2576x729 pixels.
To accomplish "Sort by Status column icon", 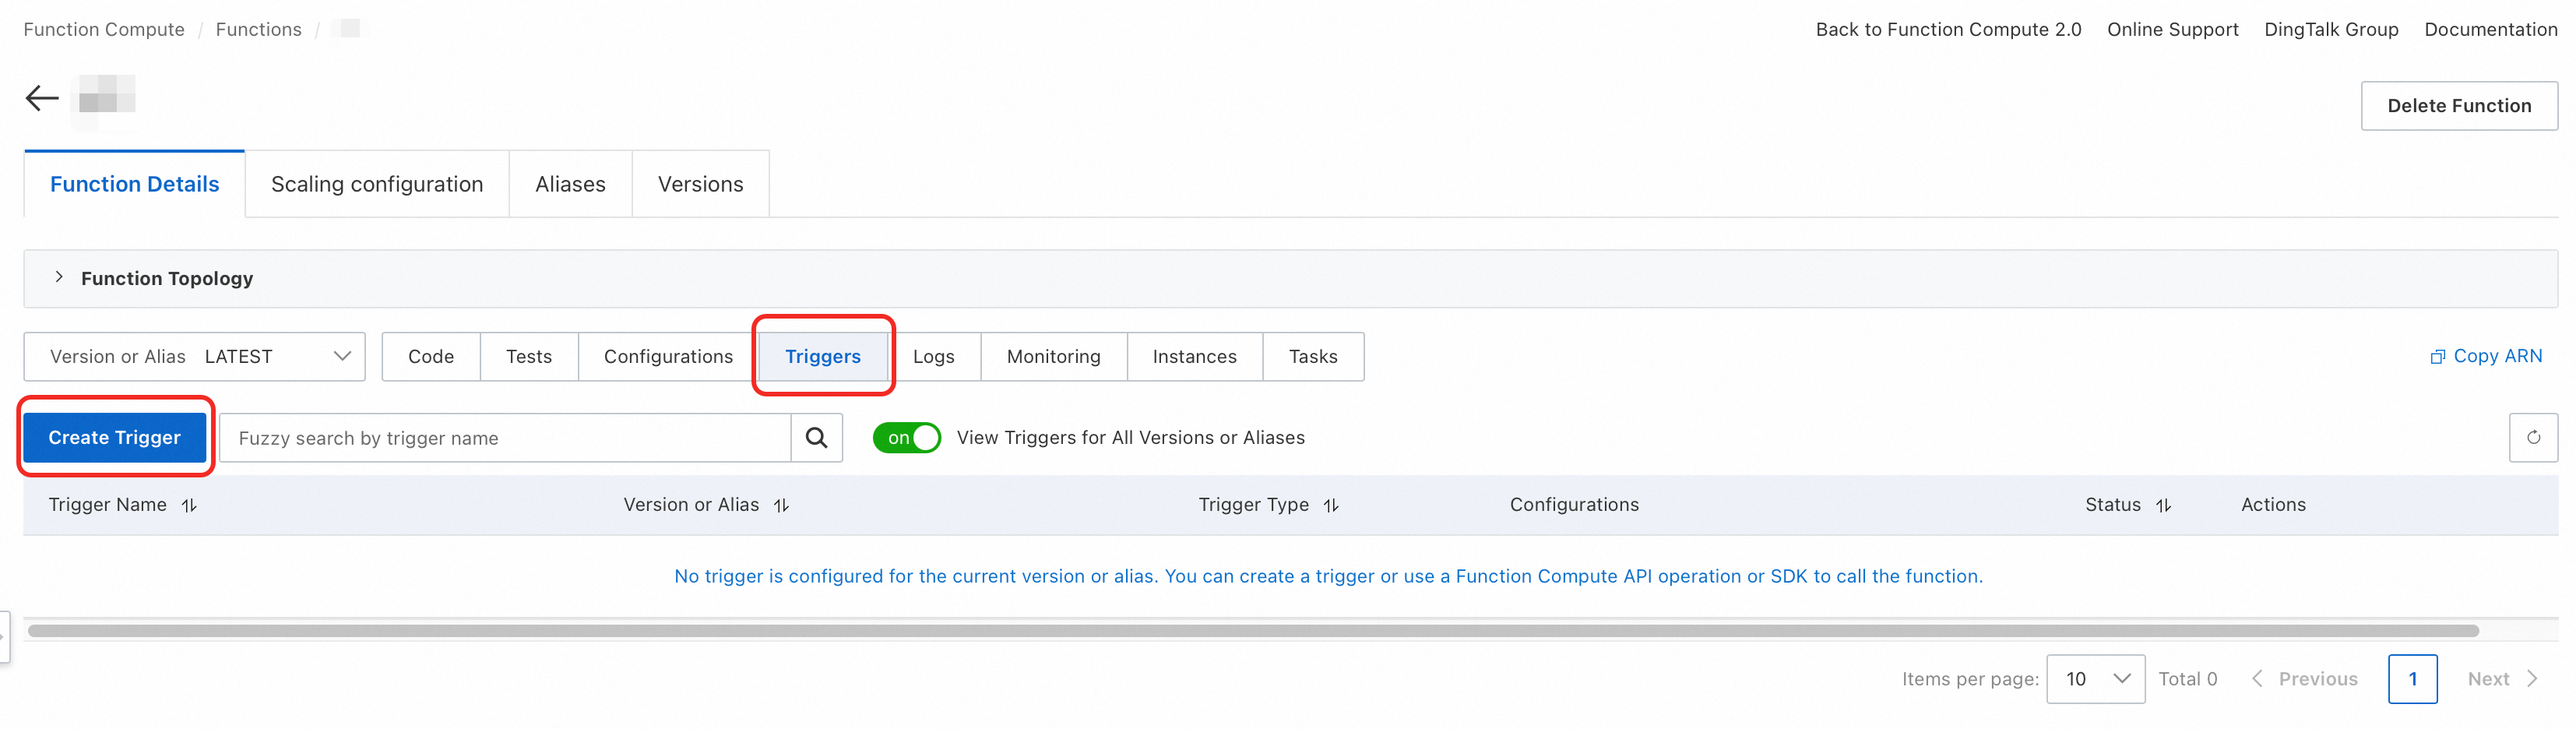I will [2163, 506].
